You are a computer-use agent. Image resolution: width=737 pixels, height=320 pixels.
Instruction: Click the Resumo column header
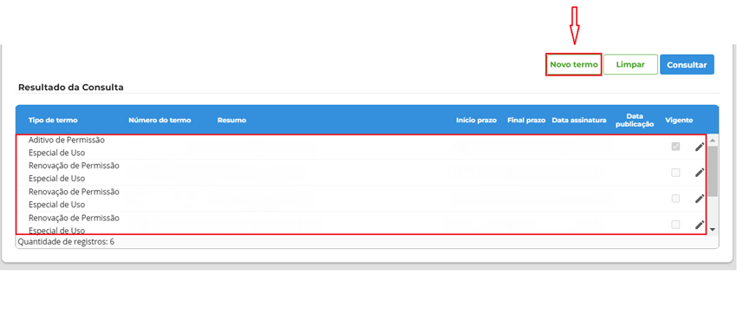point(232,121)
